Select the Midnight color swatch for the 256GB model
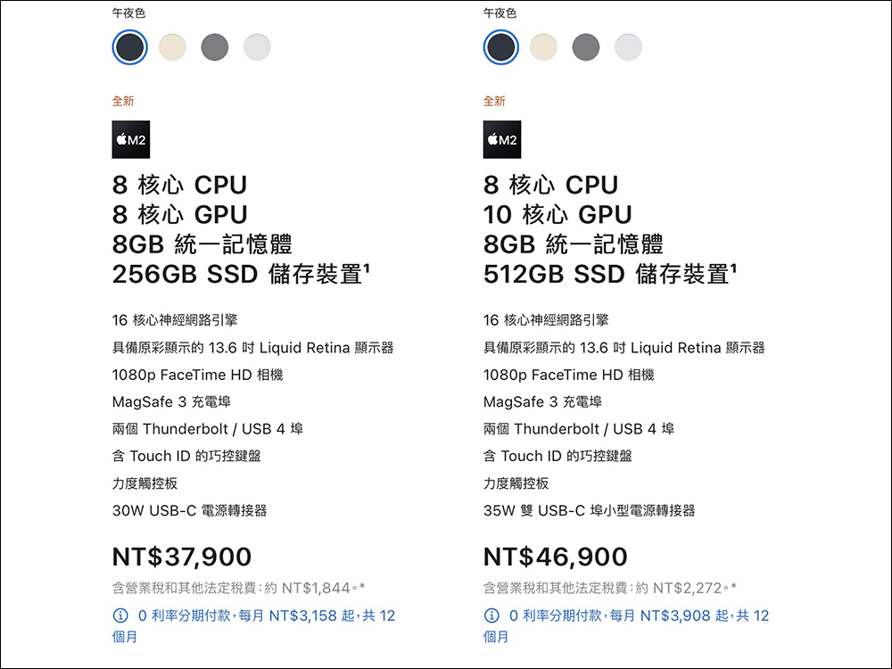The image size is (892, 669). click(x=129, y=47)
